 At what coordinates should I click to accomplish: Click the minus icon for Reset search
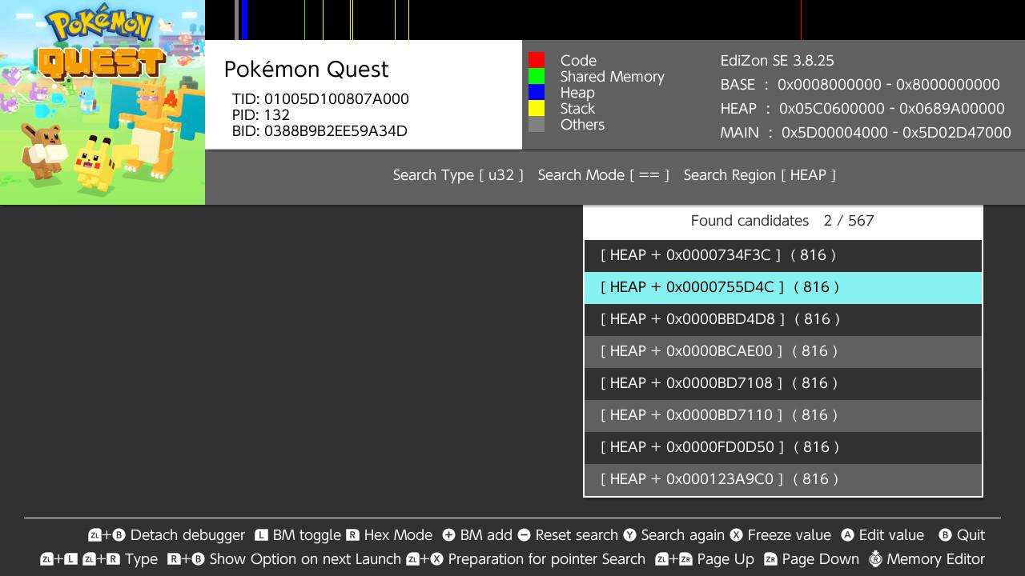[524, 535]
